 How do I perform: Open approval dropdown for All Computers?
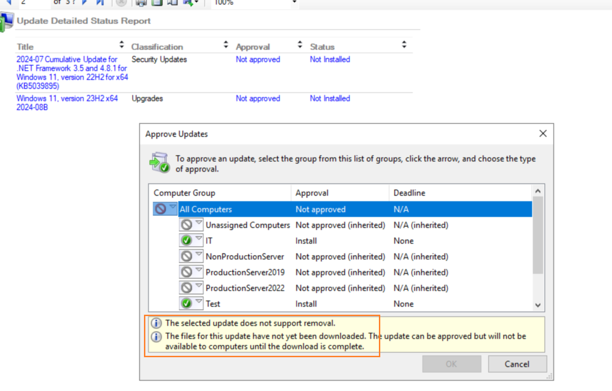point(172,208)
